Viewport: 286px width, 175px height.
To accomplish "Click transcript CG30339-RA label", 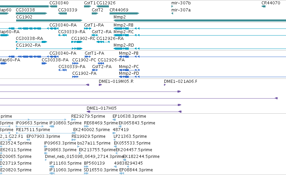I will click(72, 32).
